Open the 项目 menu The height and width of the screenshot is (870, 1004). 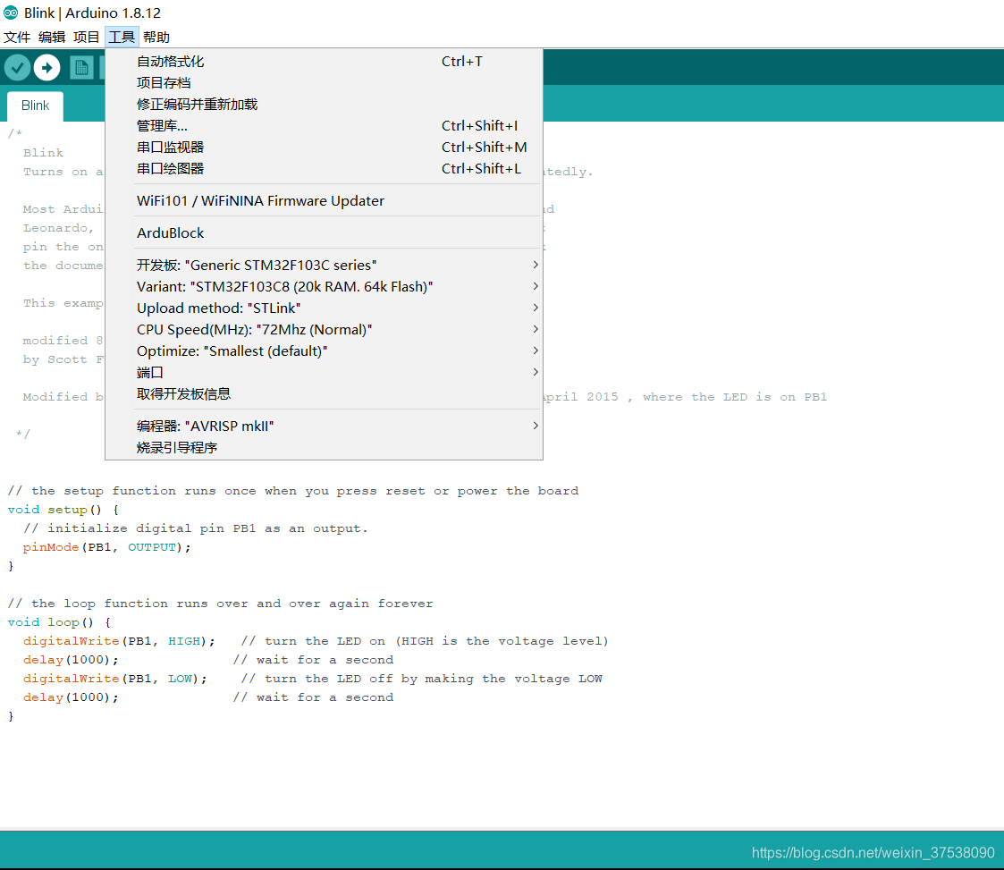tap(87, 38)
